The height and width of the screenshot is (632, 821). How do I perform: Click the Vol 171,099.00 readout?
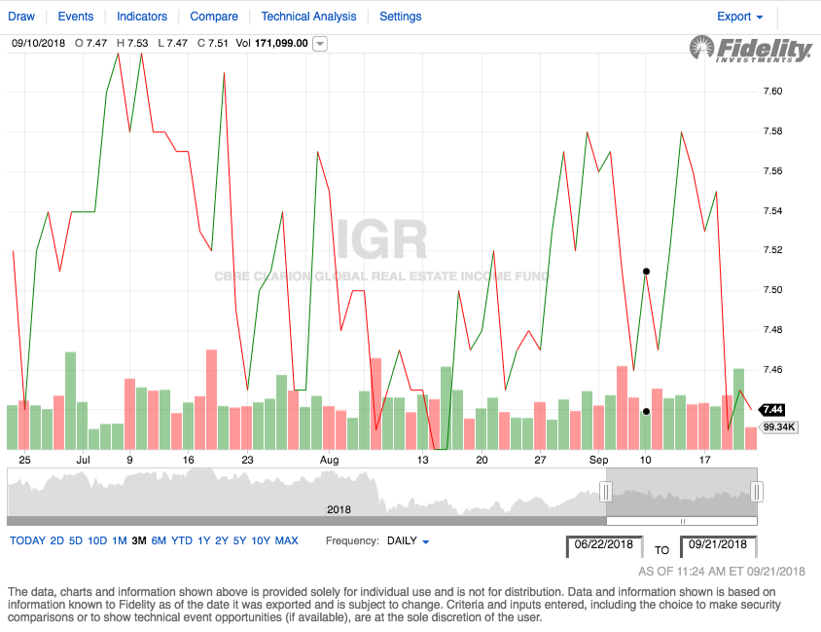[x=271, y=44]
